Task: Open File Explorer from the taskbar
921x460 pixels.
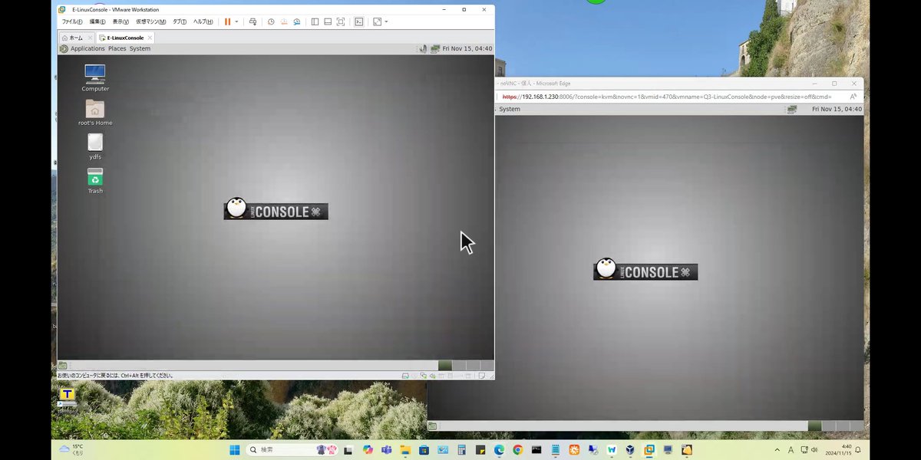Action: coord(406,449)
